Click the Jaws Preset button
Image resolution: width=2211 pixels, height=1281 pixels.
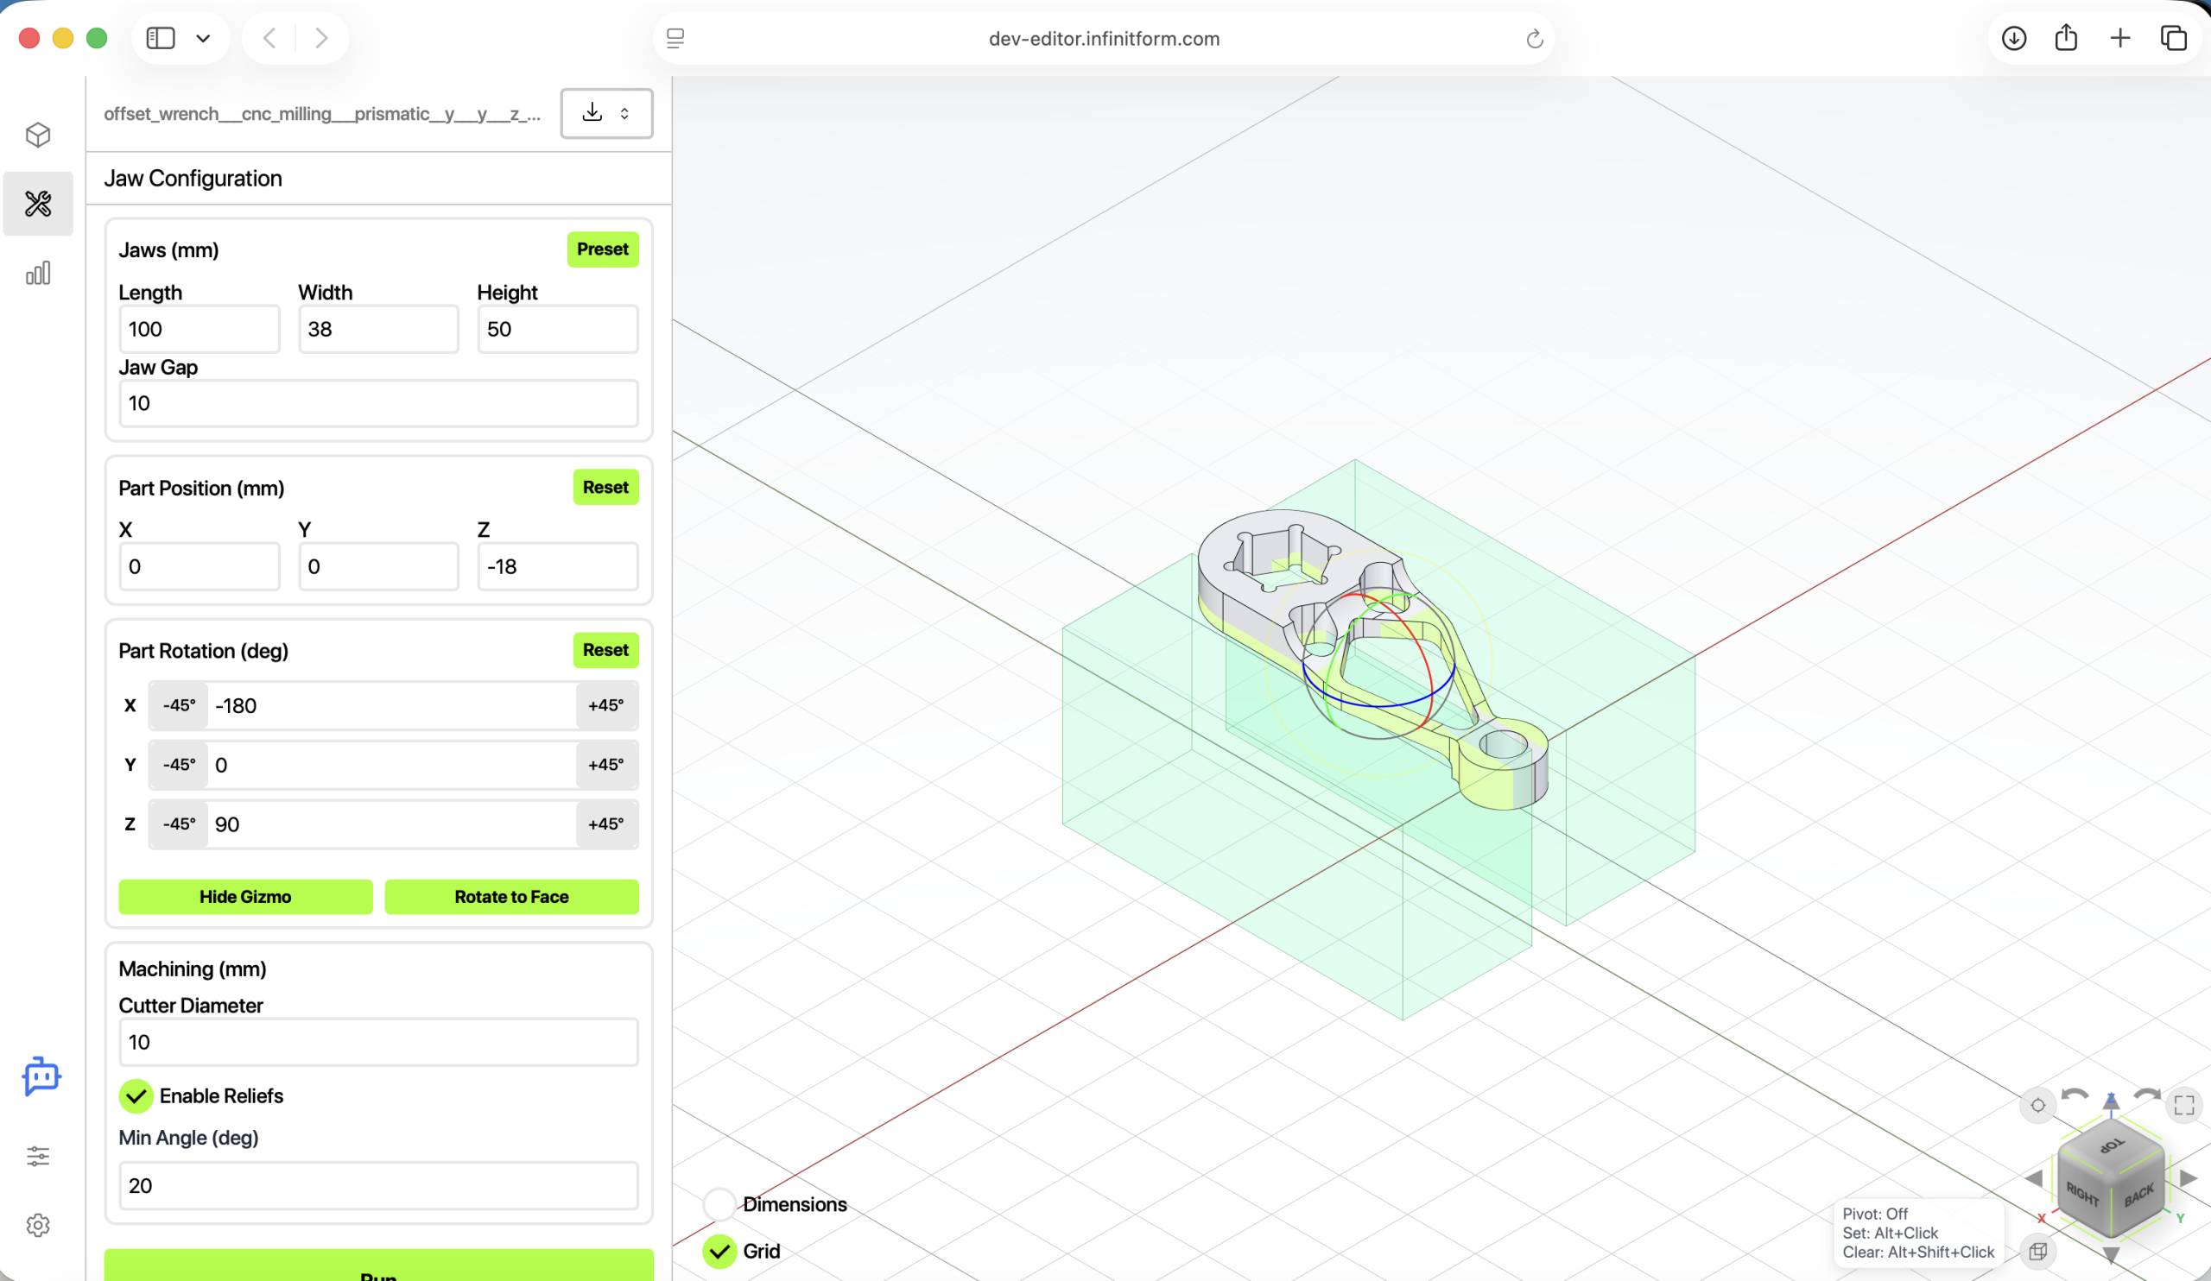tap(603, 249)
